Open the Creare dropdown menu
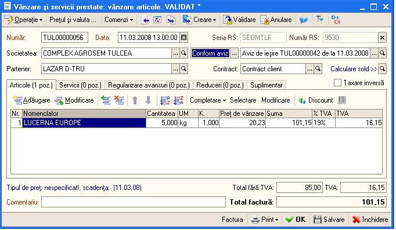This screenshot has height=230, width=396. (x=200, y=20)
